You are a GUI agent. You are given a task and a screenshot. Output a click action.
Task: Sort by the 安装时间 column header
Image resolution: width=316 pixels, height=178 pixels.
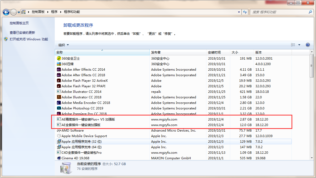click(x=218, y=52)
